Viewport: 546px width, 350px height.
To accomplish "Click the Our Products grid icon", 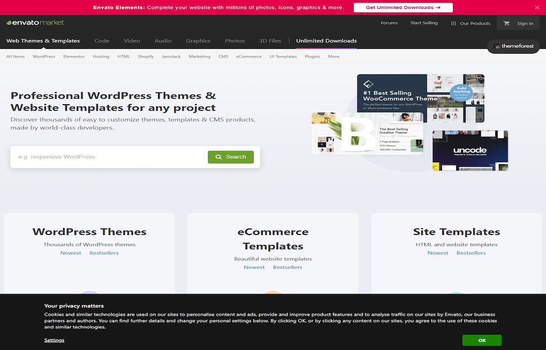I will pos(453,23).
